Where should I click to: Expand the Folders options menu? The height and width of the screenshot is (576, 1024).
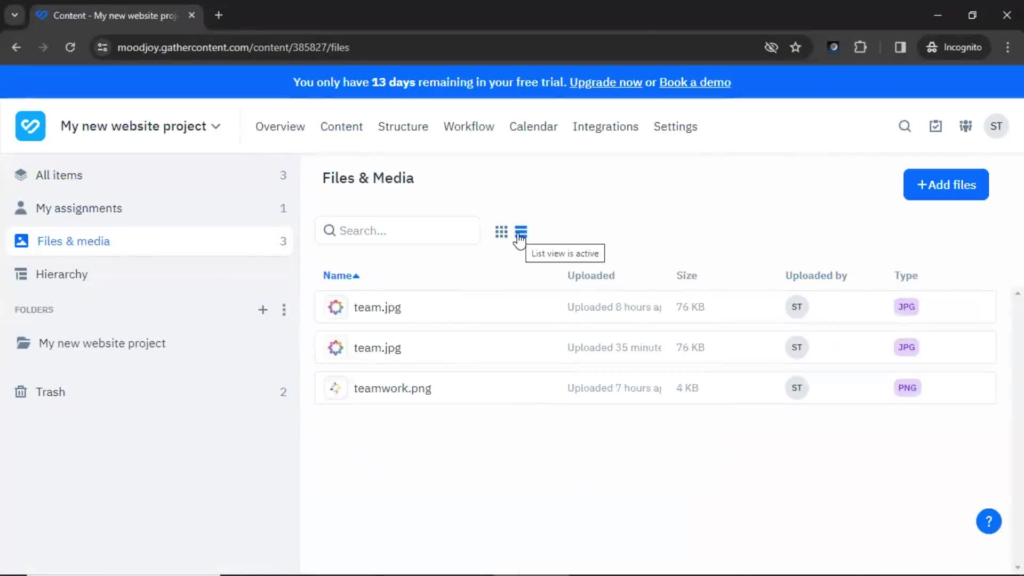283,309
